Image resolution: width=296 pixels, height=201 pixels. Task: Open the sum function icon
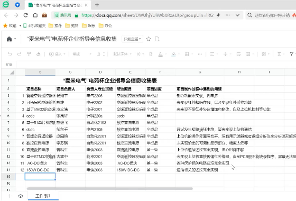coord(279,54)
